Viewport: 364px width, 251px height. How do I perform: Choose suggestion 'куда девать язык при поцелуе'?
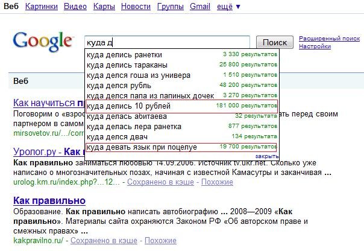tap(142, 147)
